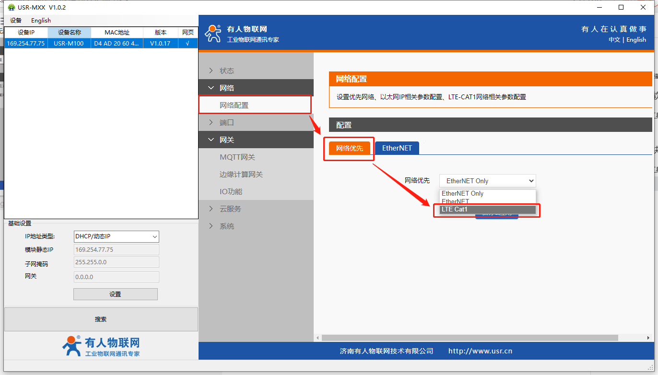Viewport: 658px width, 375px height.
Task: Switch web language to English in header
Action: [636, 40]
